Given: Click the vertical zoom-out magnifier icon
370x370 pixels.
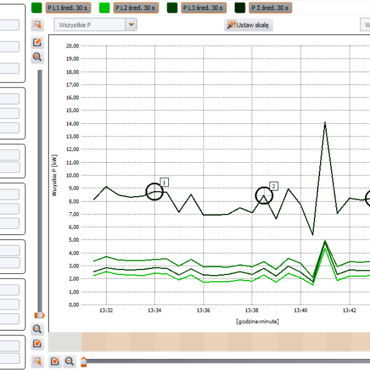Looking at the screenshot, I should click(x=37, y=329).
